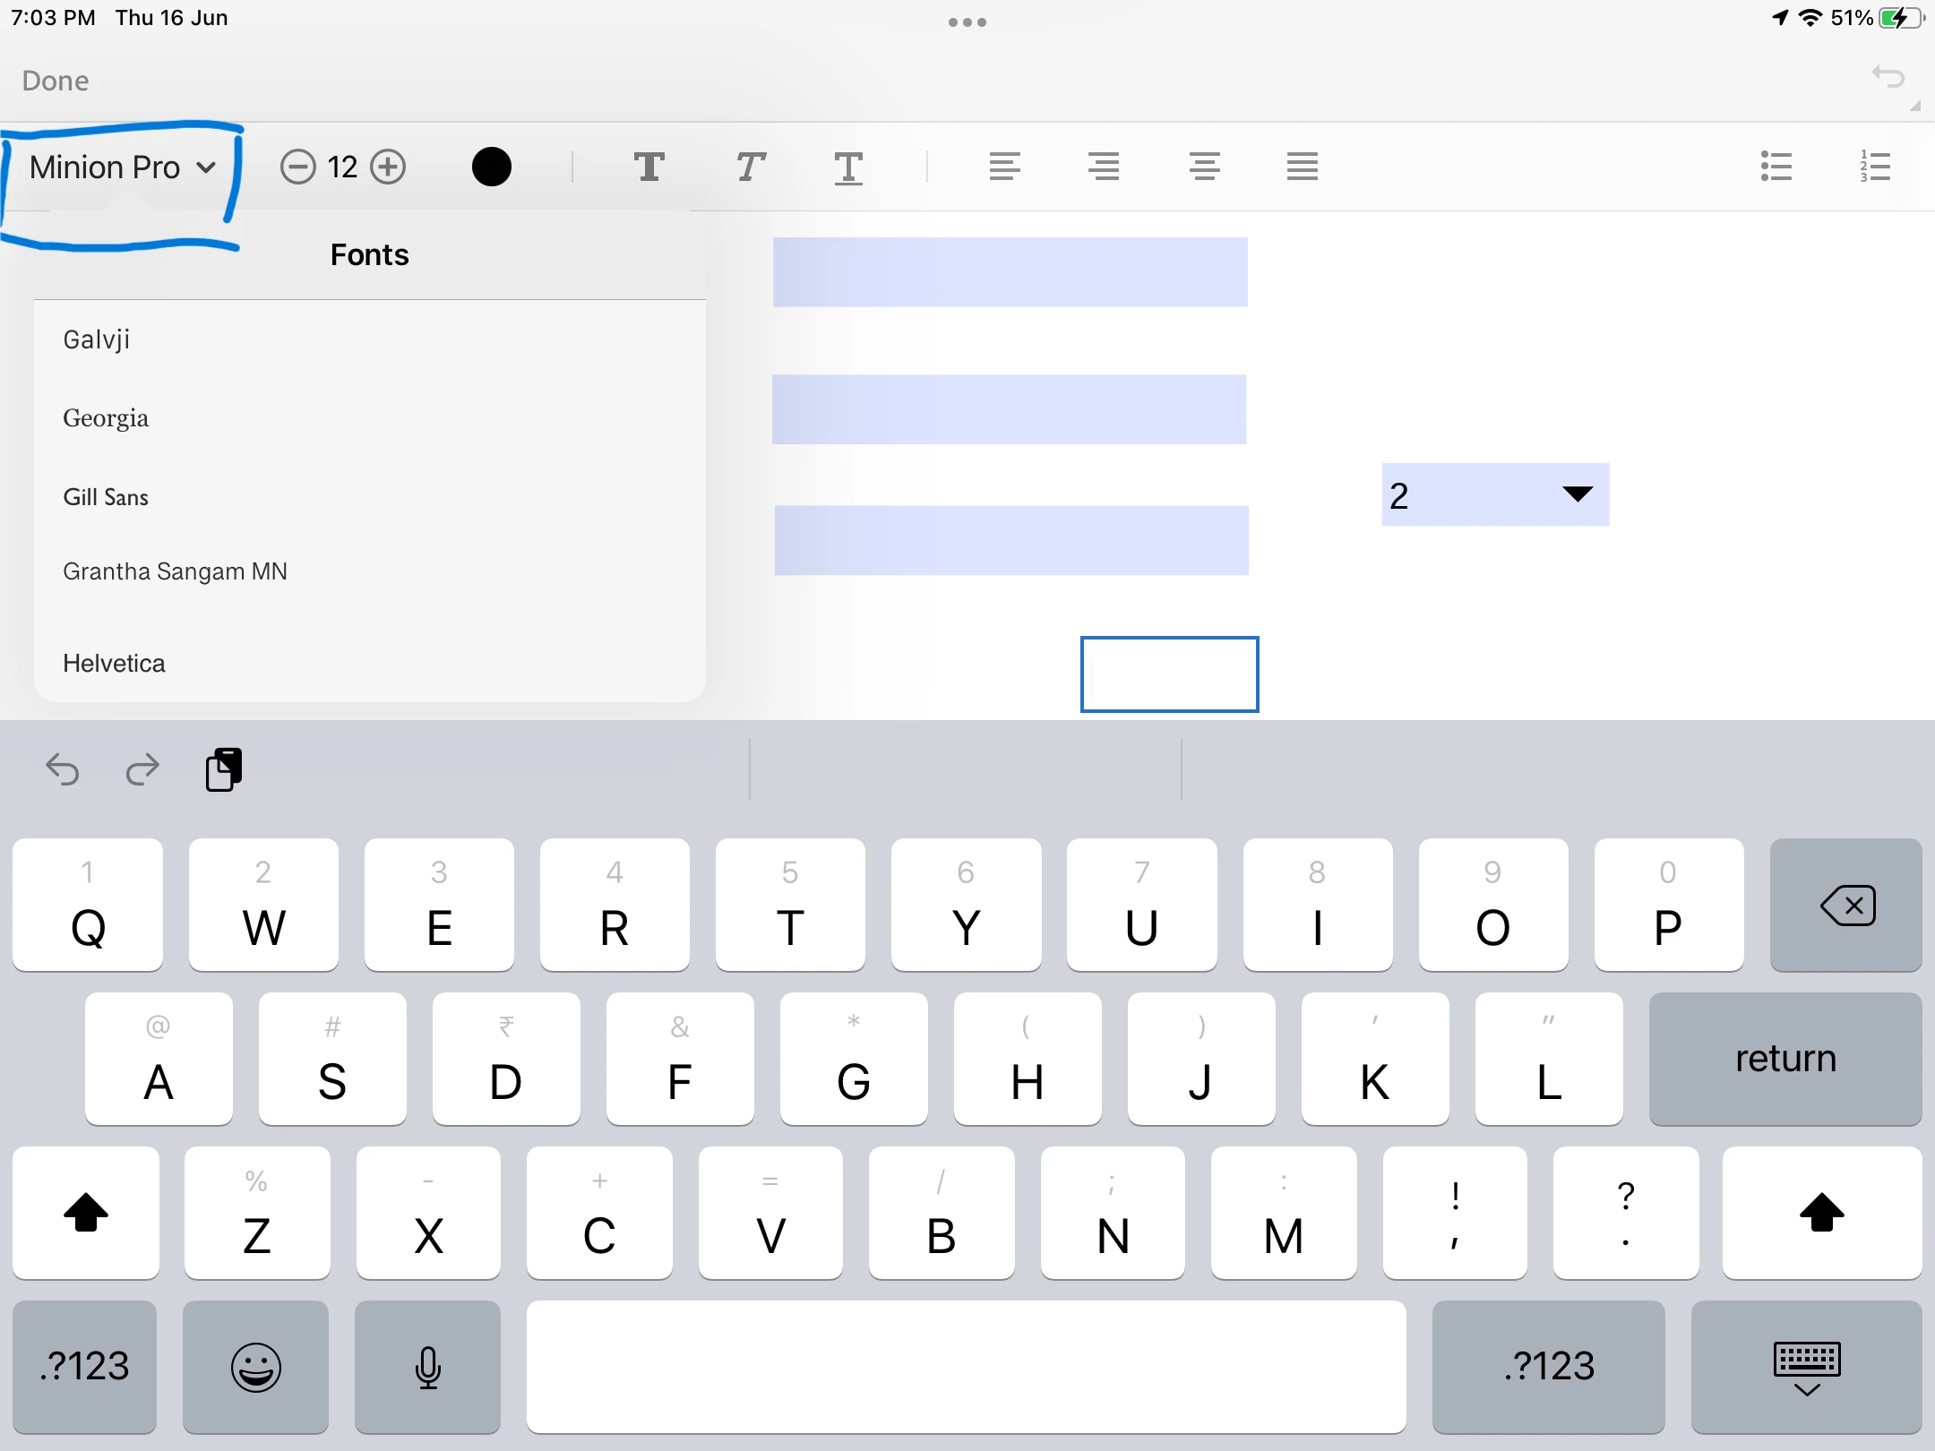Apply justified text alignment
Viewport: 1935px width, 1451px height.
[1302, 167]
